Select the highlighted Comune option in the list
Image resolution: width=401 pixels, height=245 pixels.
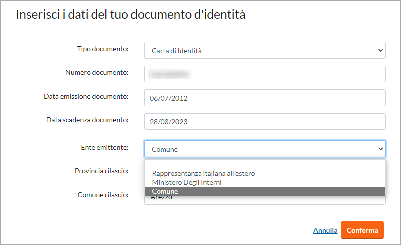click(x=264, y=191)
